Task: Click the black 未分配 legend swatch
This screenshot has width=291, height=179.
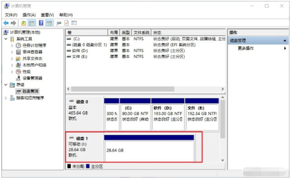Action: click(x=69, y=166)
